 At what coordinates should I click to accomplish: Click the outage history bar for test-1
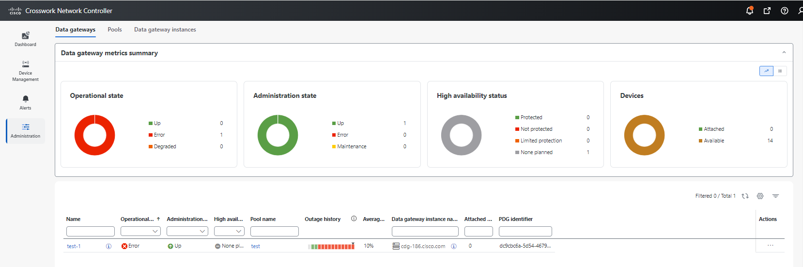(x=331, y=246)
